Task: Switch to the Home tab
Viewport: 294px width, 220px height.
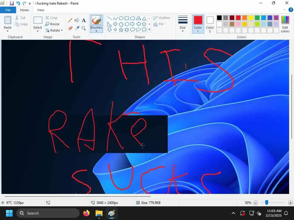Action: pos(24,10)
